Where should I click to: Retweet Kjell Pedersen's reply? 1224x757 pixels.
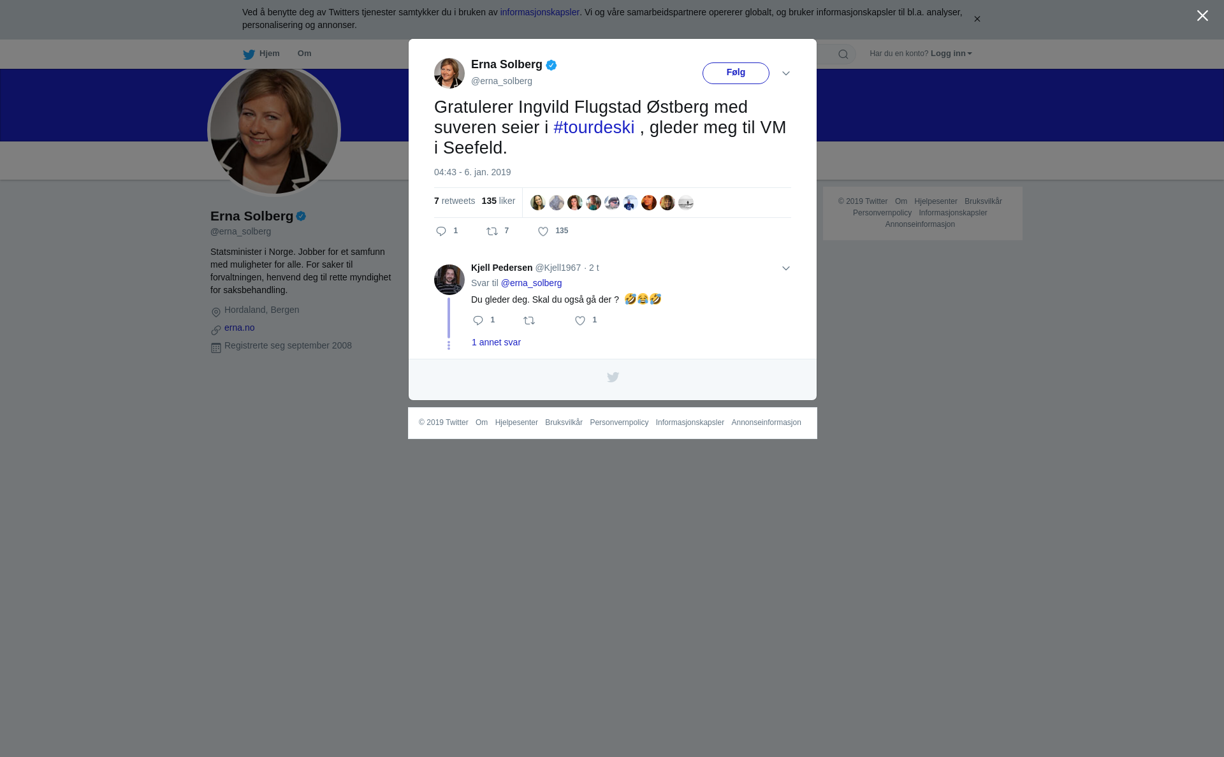click(529, 321)
